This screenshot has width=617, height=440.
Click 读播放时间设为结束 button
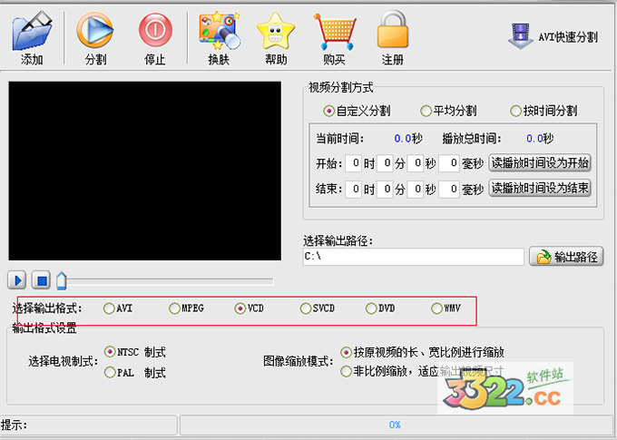point(540,188)
